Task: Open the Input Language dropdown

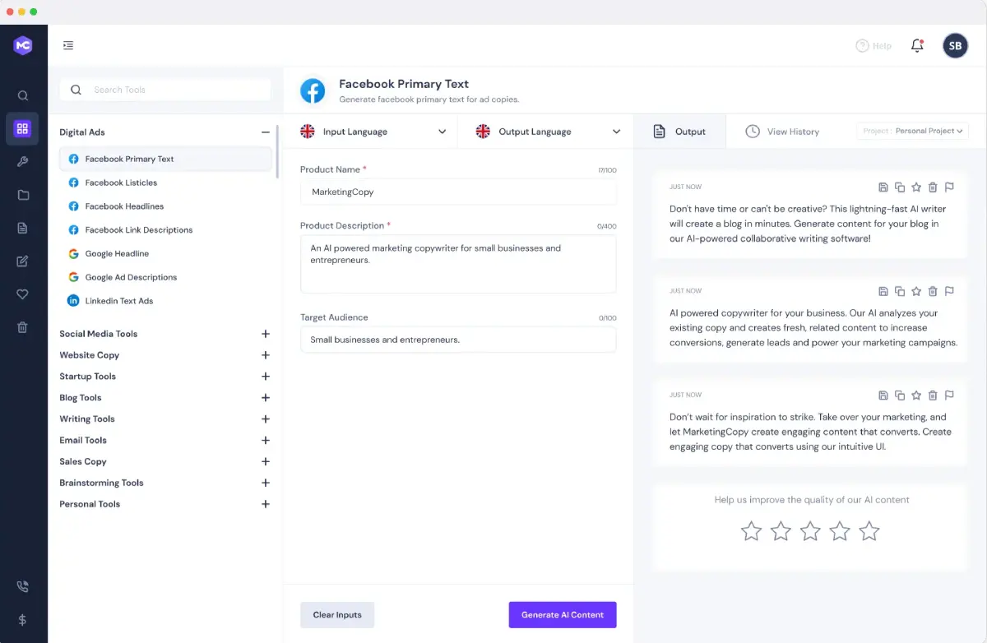Action: [373, 132]
